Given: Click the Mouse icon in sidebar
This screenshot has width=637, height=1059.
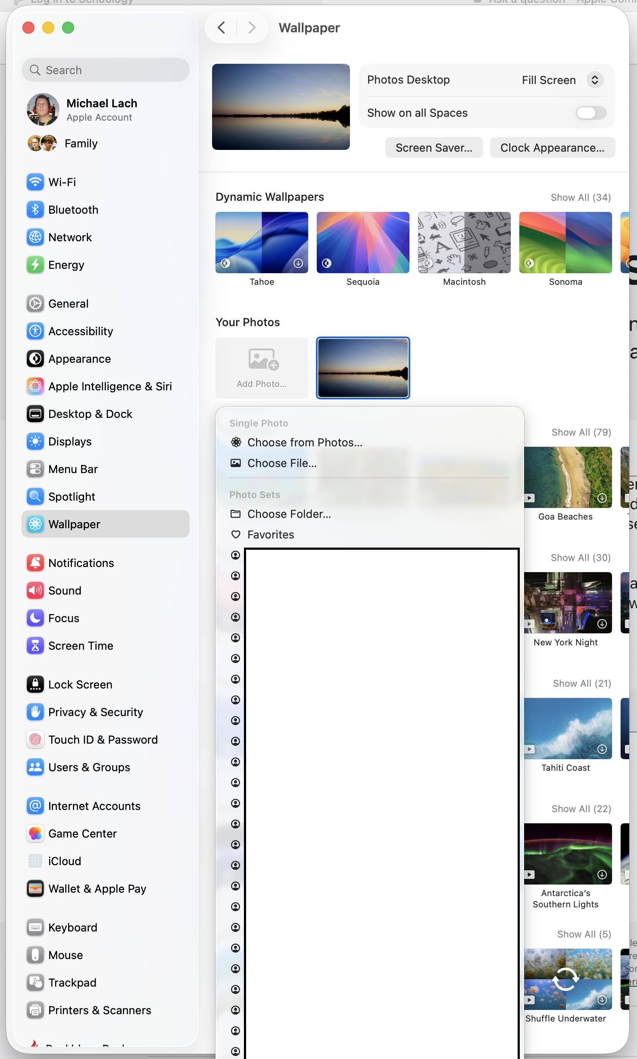Looking at the screenshot, I should (35, 955).
